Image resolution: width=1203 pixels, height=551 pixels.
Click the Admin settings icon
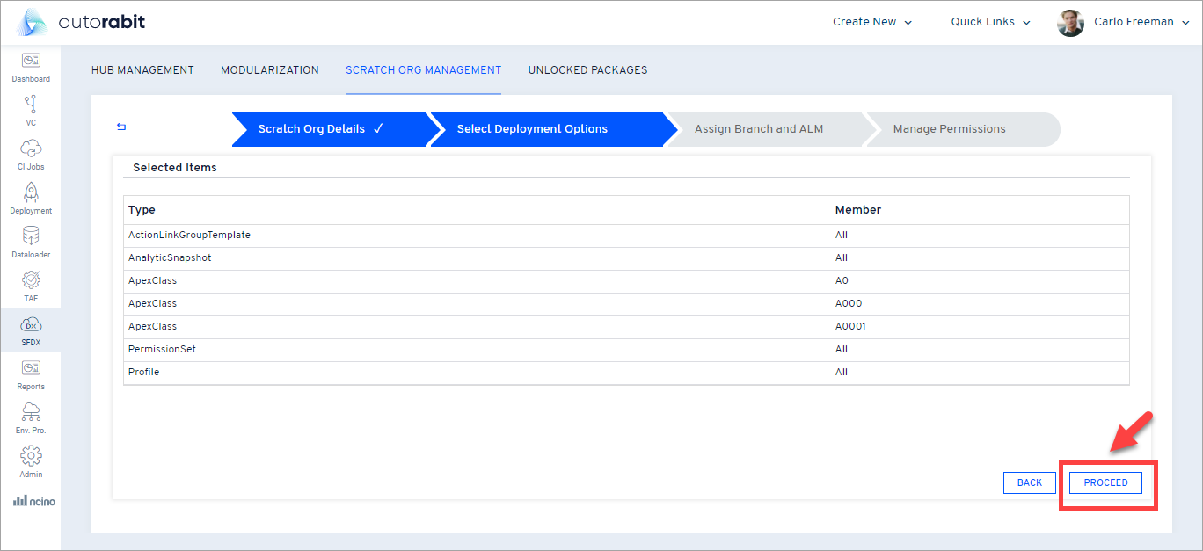[31, 461]
